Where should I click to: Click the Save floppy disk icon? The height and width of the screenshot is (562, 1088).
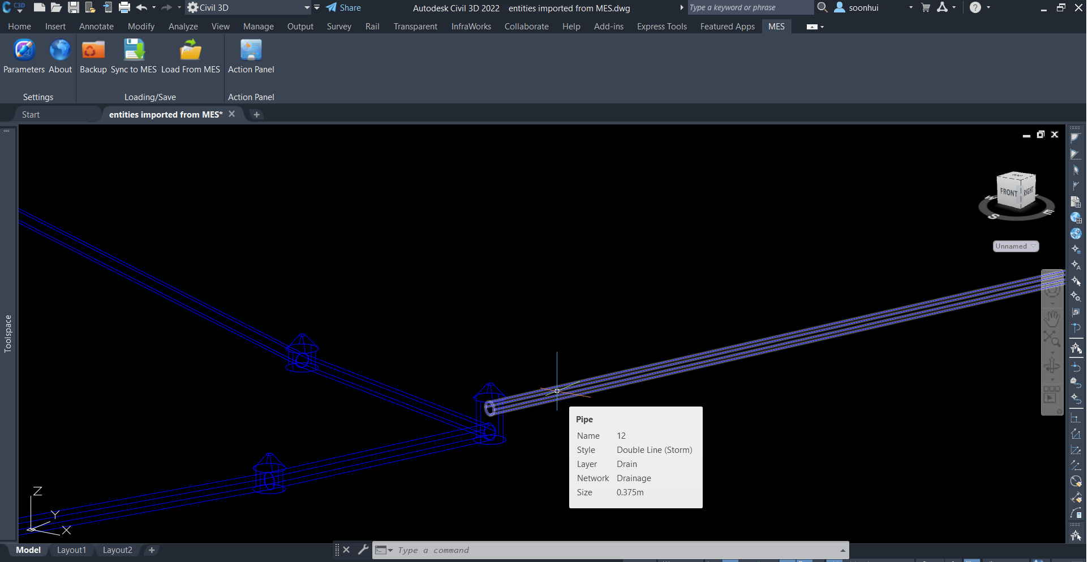pyautogui.click(x=74, y=7)
